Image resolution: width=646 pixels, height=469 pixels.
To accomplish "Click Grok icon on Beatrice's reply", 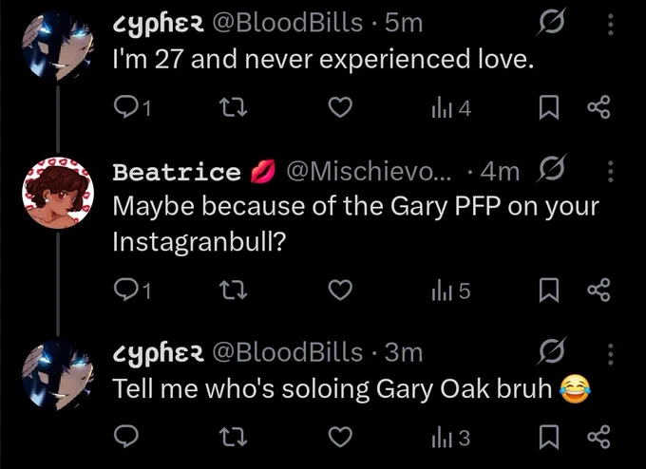I will 551,168.
